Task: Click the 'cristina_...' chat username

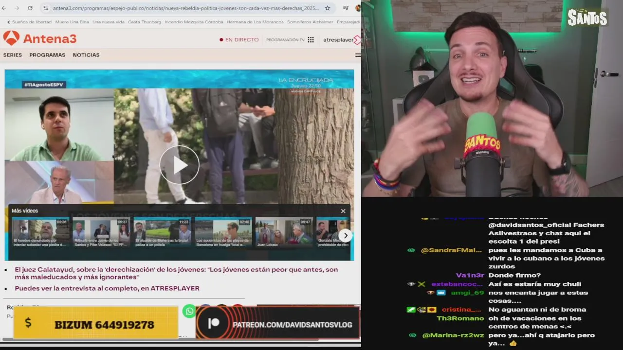Action: coord(461,310)
